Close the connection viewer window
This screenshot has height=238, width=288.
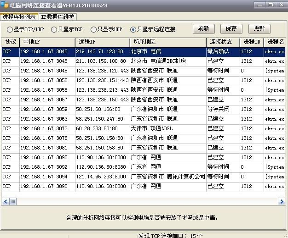tap(282, 5)
